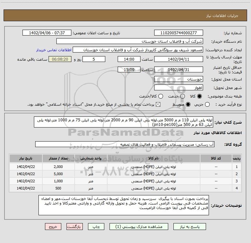Click the row number 3 cell
Image resolution: width=251 pixels, height=243 pixels.
pyautogui.click(x=237, y=181)
